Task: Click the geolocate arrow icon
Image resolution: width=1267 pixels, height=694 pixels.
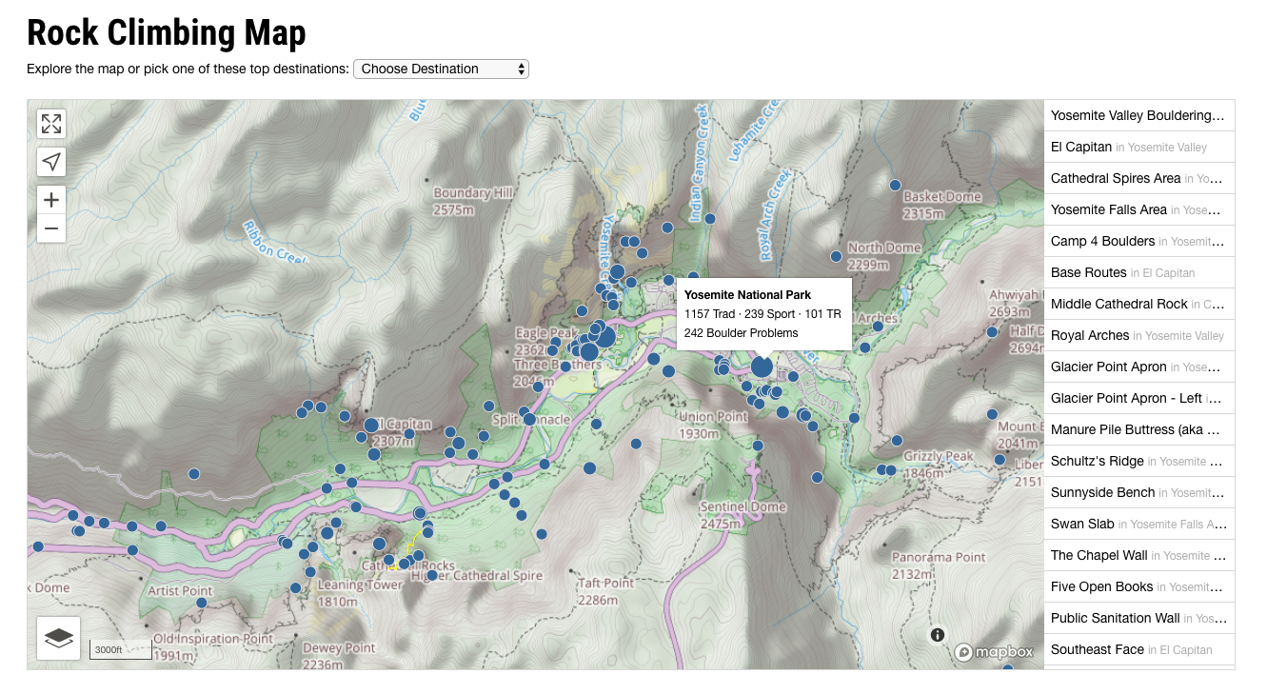Action: (x=51, y=162)
